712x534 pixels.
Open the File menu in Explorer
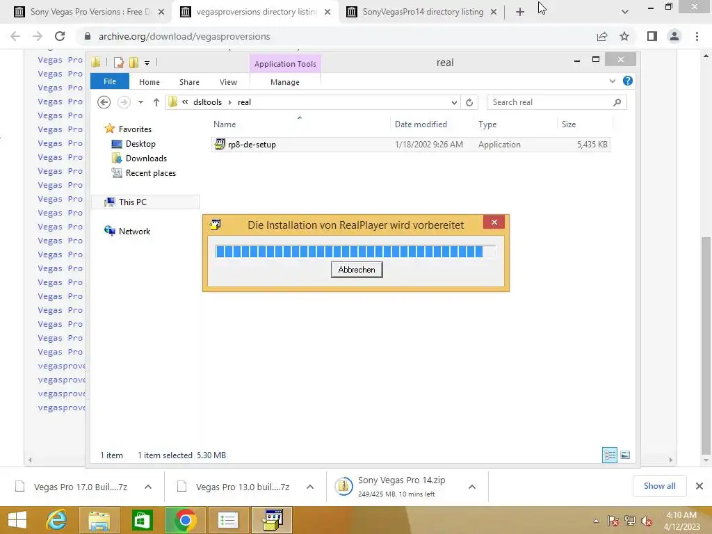pos(109,82)
